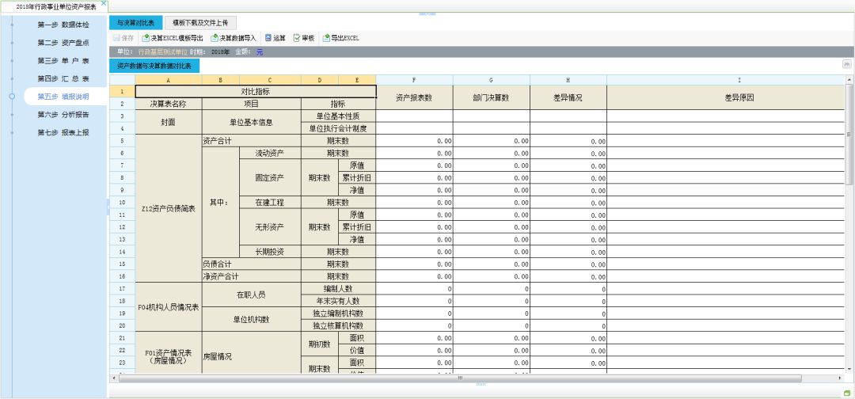The image size is (855, 399).
Task: Close the 2018年行政事业单位资产报表 tab
Action: 104,2
